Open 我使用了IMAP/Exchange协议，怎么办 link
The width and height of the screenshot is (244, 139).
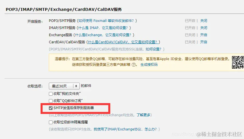click(x=125, y=129)
